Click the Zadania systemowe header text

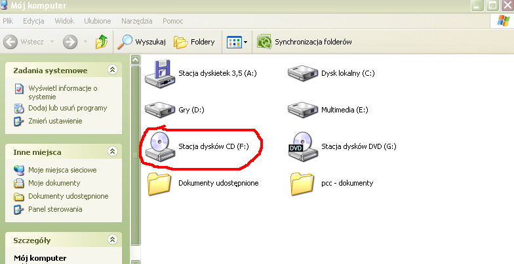click(50, 71)
